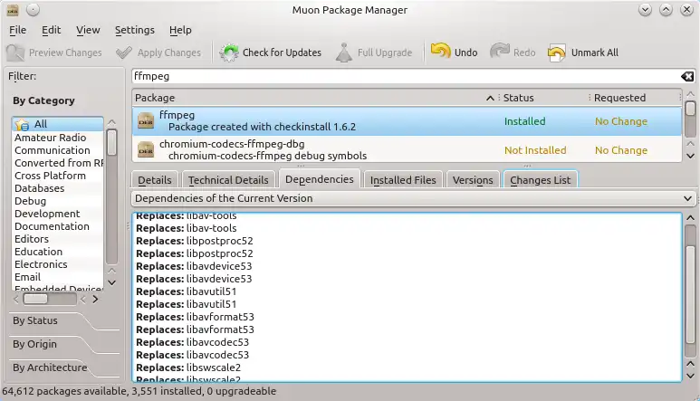Viewport: 700px width, 401px height.
Task: Switch to the Details tab
Action: tap(155, 180)
